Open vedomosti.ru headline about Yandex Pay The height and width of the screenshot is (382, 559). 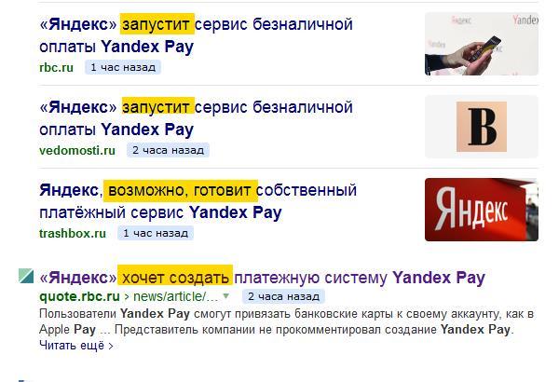click(x=196, y=118)
